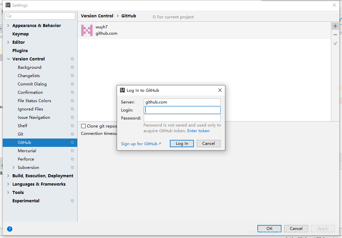This screenshot has width=342, height=238.
Task: Click the search magnifier icon in Settings
Action: (9, 16)
